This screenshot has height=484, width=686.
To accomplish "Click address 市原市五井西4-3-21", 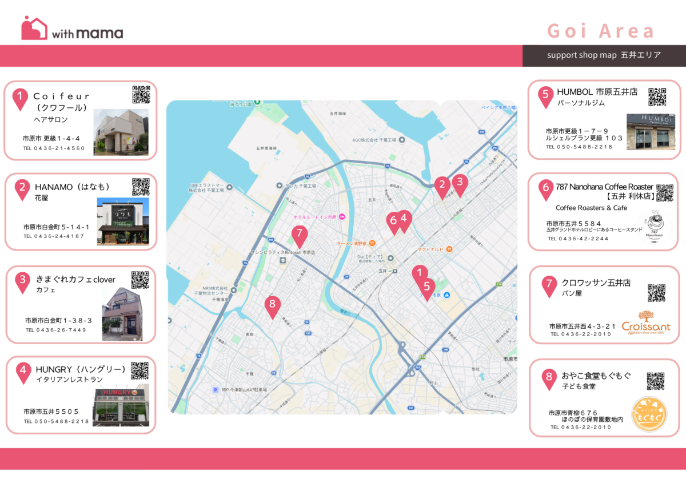I will (x=583, y=326).
